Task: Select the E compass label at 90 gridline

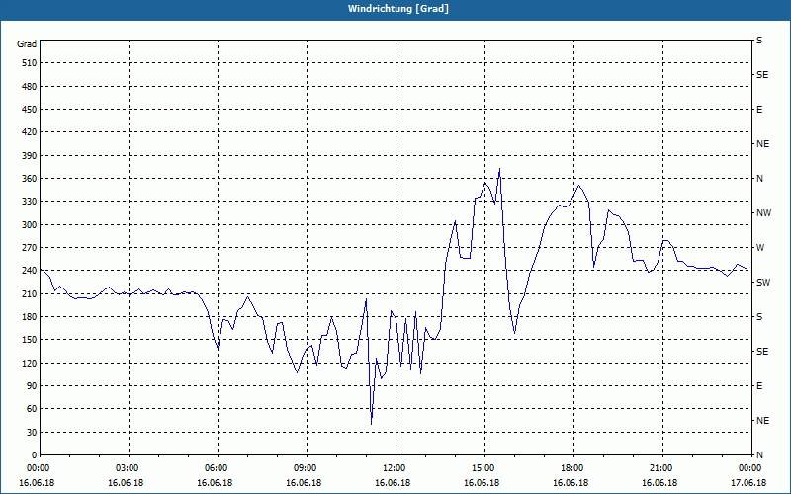Action: pyautogui.click(x=759, y=386)
